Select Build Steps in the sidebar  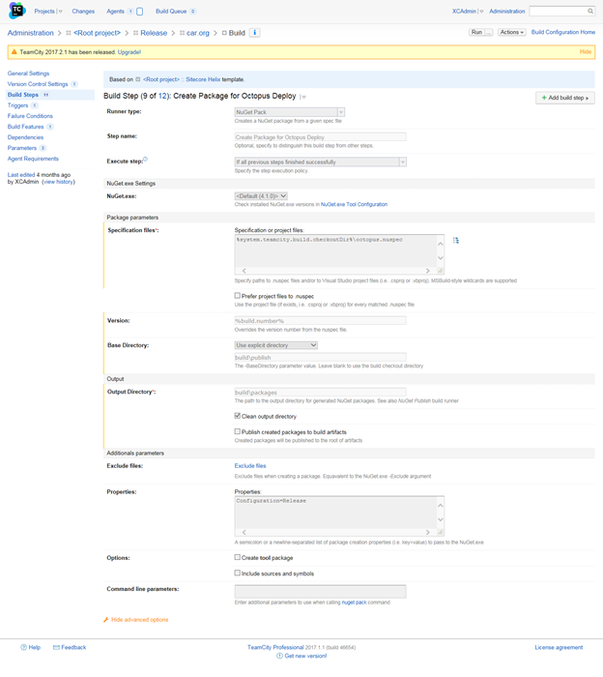pos(23,95)
